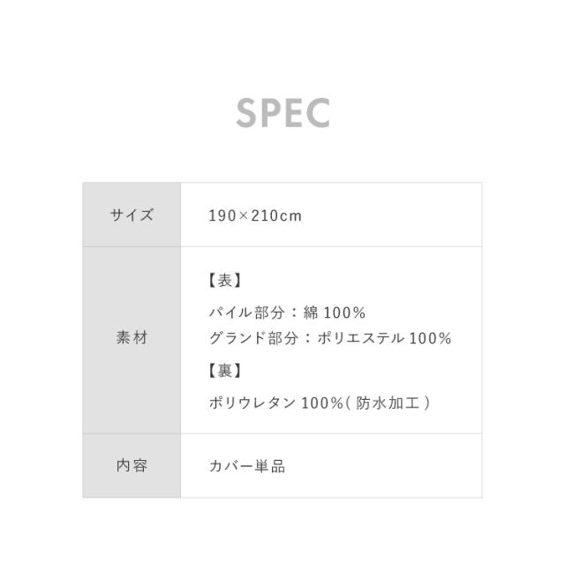The width and height of the screenshot is (565, 573).
Task: Select the 綿 100% value
Action: click(333, 313)
